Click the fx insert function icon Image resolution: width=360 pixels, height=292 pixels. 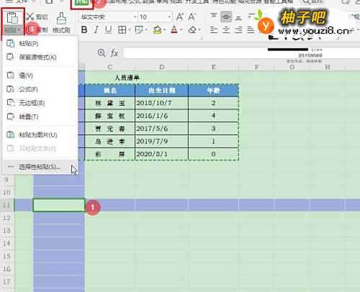click(x=114, y=53)
